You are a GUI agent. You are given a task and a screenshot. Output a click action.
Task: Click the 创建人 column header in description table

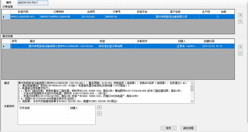pyautogui.click(x=189, y=41)
